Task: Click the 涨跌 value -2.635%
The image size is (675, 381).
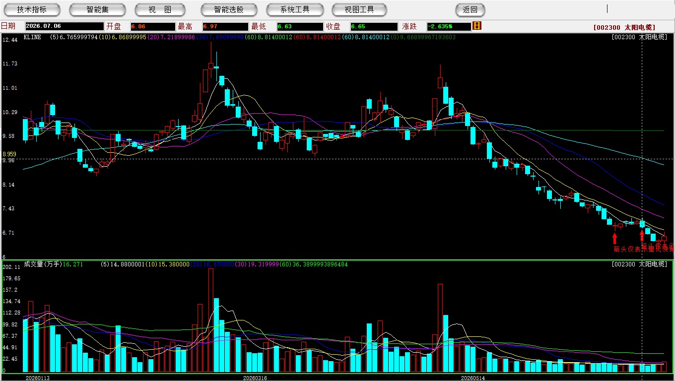Action: 449,26
